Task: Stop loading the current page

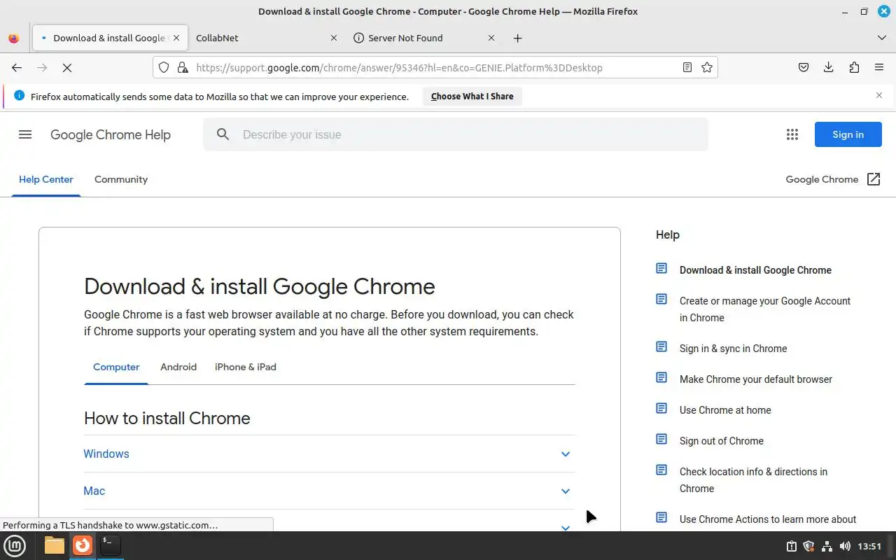Action: click(x=67, y=67)
